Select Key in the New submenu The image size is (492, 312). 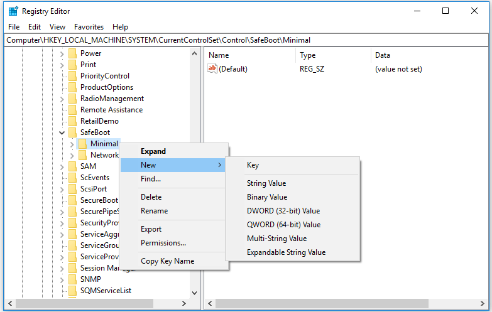(253, 165)
